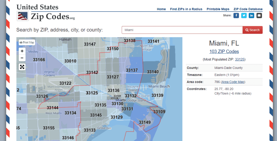Click the search field containing Miami
Screen dimensions: 277x141
click(x=182, y=30)
